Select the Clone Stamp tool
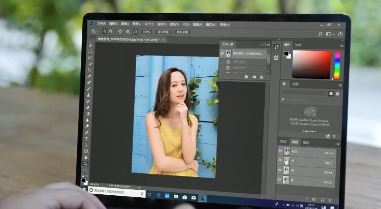Image resolution: width=381 pixels, height=209 pixels. click(x=88, y=95)
